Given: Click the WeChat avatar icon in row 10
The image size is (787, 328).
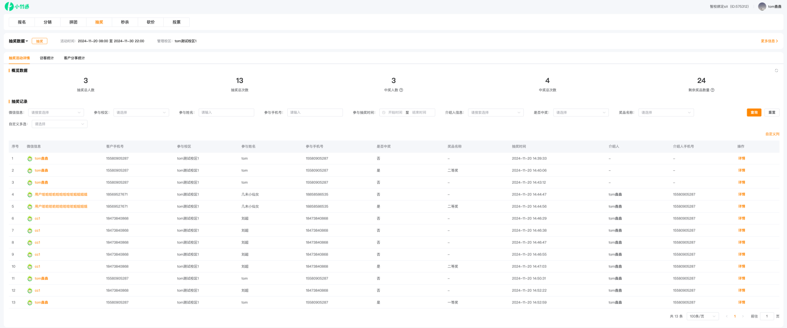Looking at the screenshot, I should (30, 267).
